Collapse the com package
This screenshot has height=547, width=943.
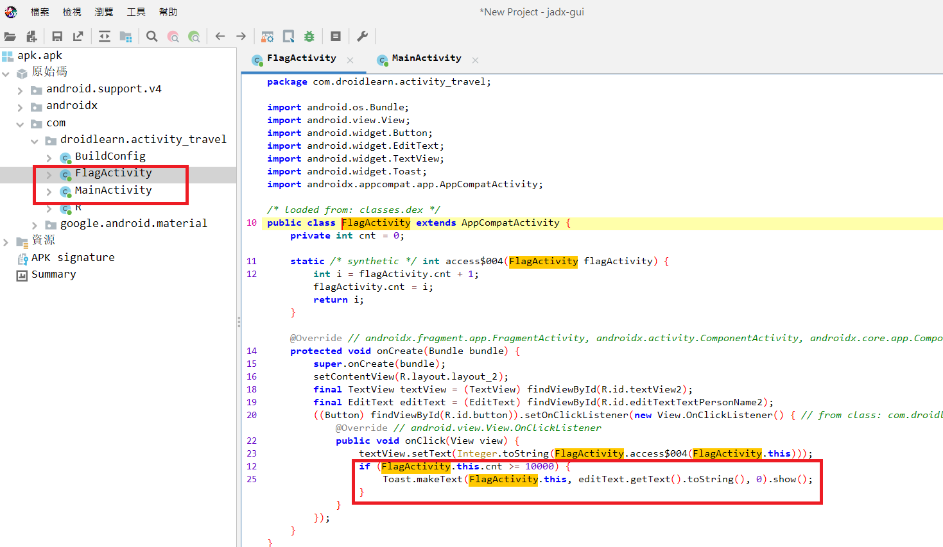[x=20, y=124]
